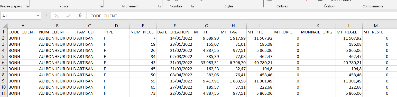The width and height of the screenshot is (397, 97).
Task: Expand the Name Box dropdown arrow
Action: pos(38,16)
